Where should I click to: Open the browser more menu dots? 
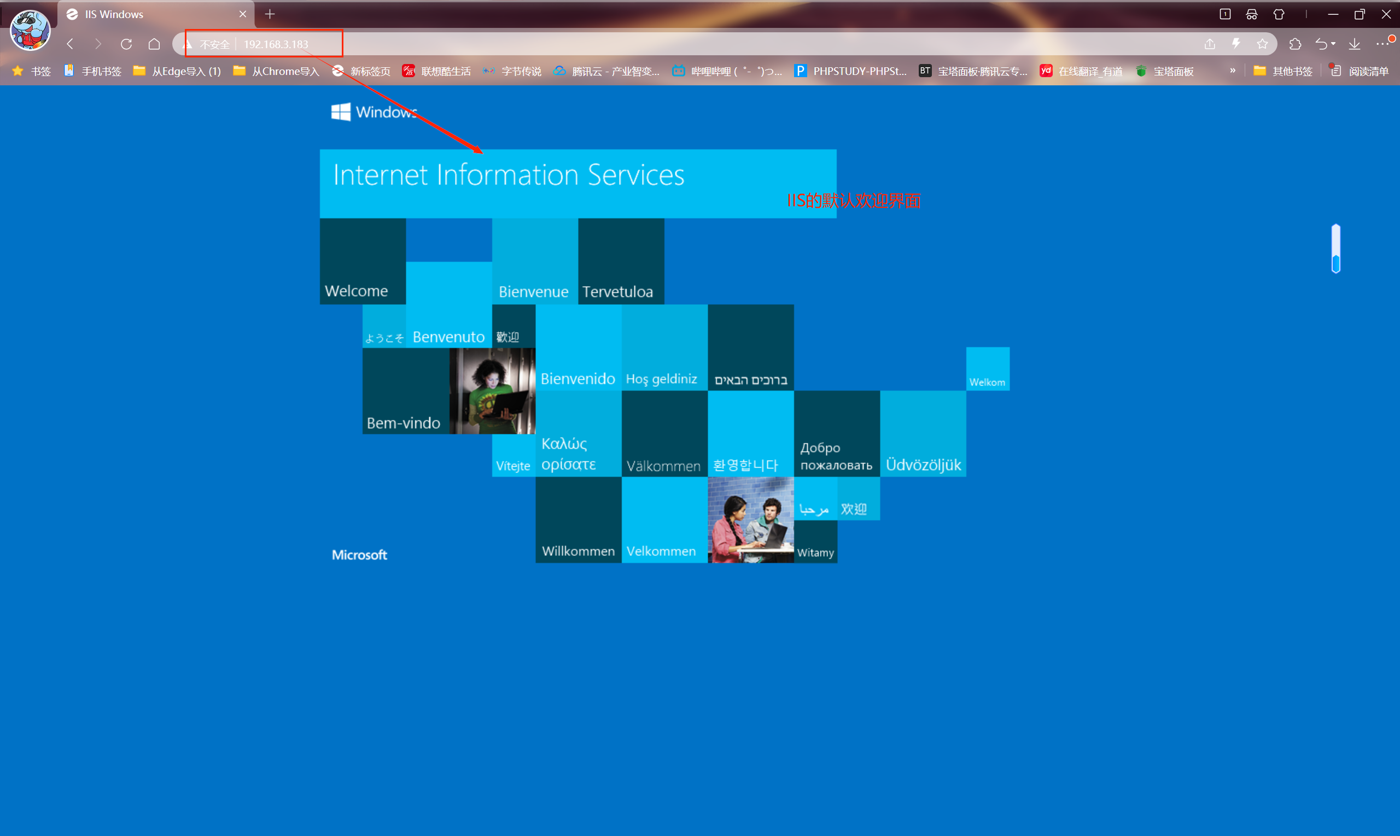(x=1382, y=44)
